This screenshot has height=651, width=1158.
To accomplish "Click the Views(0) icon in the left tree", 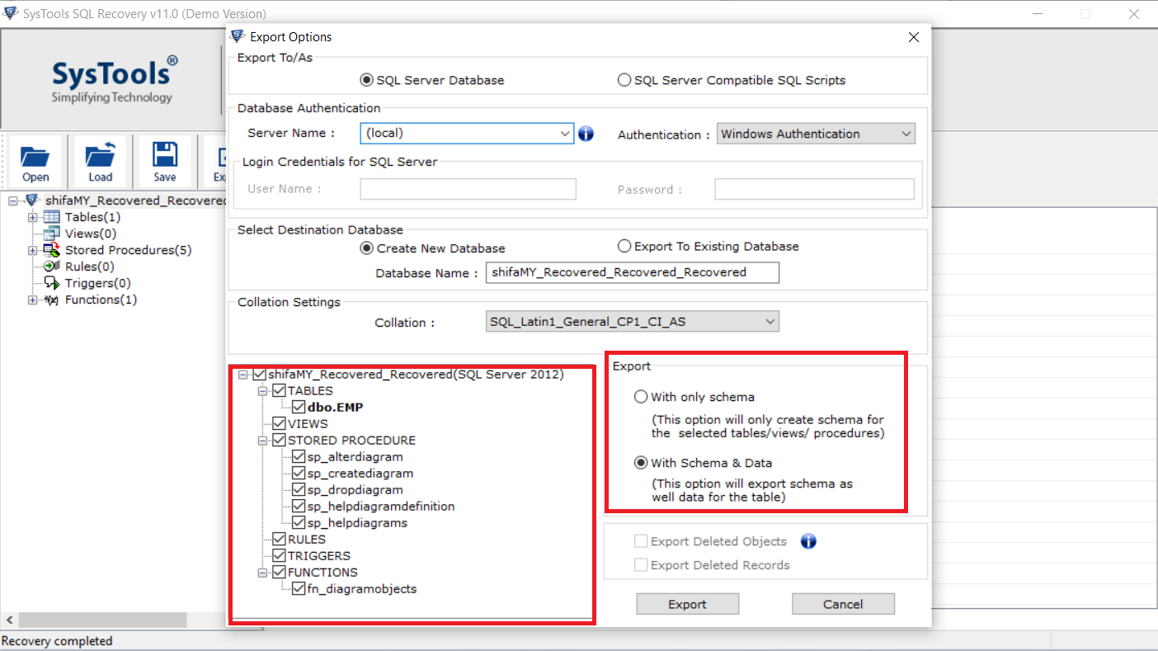I will click(51, 234).
